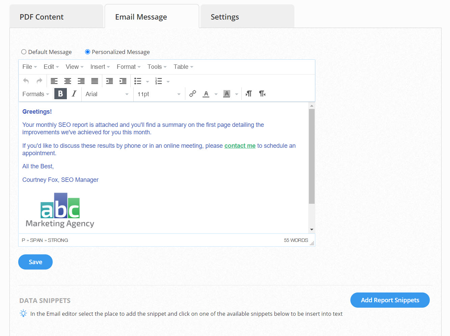Open the Arial font family dropdown
The width and height of the screenshot is (450, 336).
coord(107,94)
